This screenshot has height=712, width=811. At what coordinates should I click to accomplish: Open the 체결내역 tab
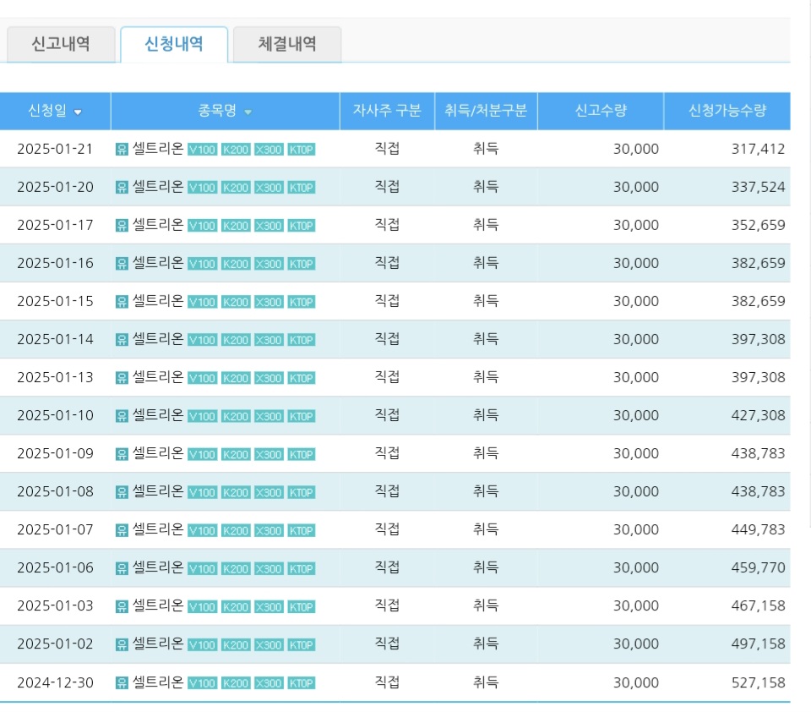(287, 44)
